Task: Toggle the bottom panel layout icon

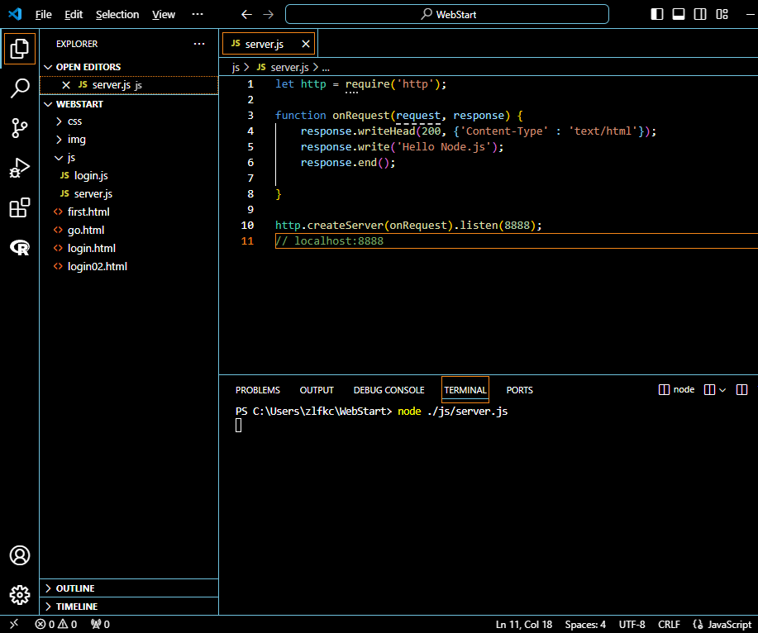Action: [679, 14]
